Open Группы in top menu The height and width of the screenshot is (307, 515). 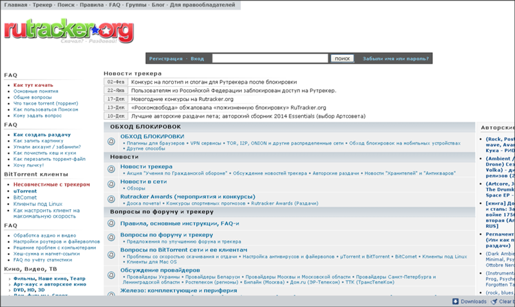(136, 5)
